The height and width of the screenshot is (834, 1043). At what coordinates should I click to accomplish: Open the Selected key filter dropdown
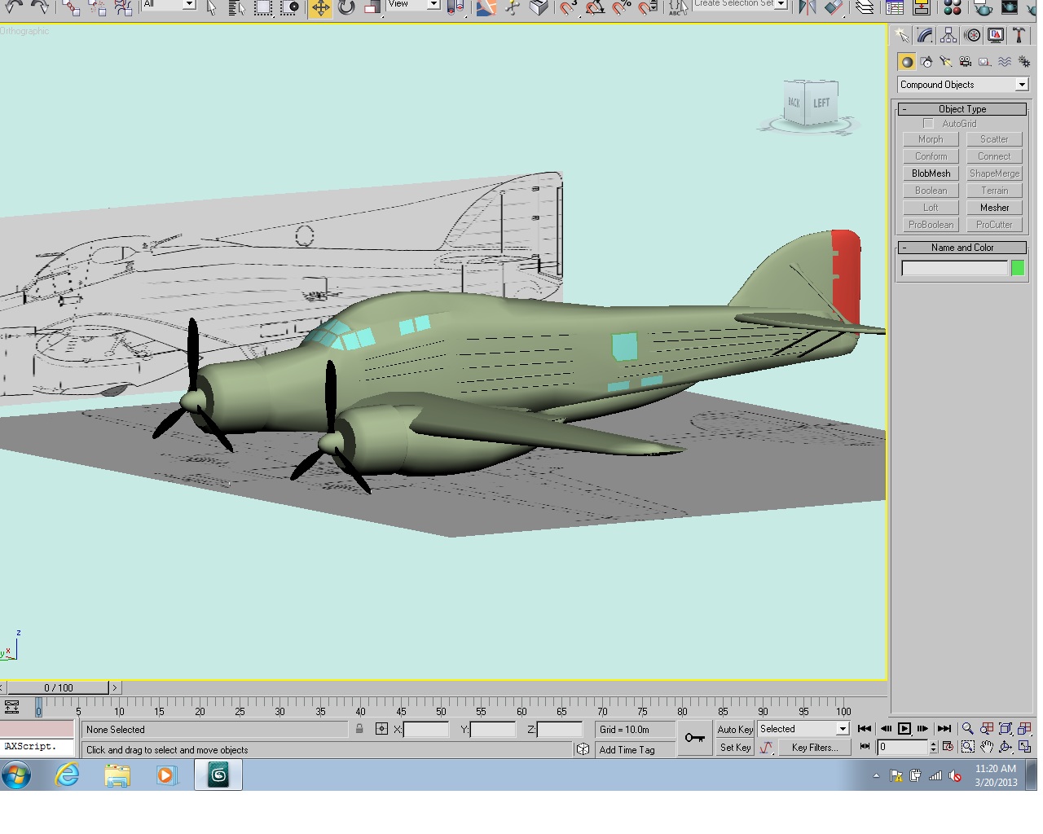click(x=803, y=729)
